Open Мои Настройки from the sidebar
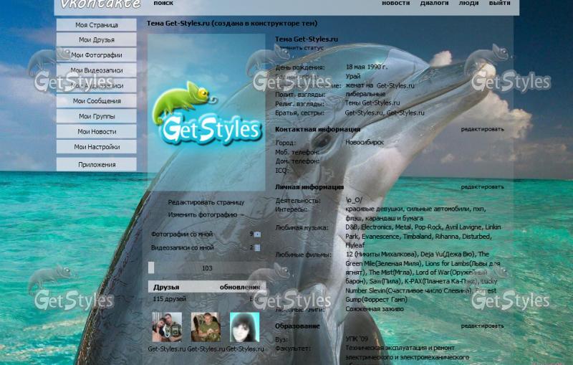This screenshot has width=573, height=365. click(97, 147)
